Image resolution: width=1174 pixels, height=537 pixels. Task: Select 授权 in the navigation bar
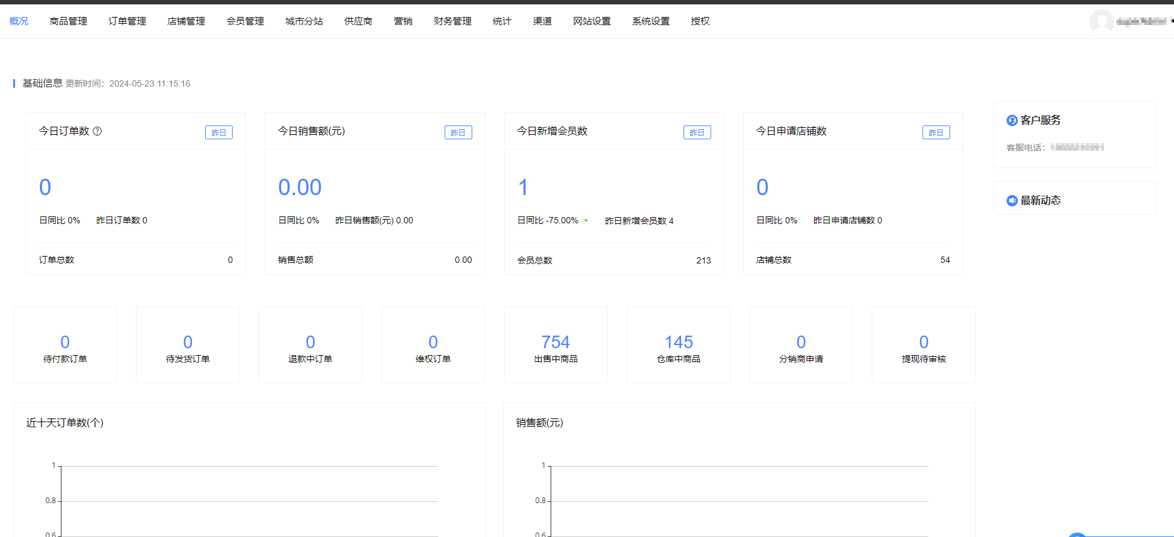(701, 21)
